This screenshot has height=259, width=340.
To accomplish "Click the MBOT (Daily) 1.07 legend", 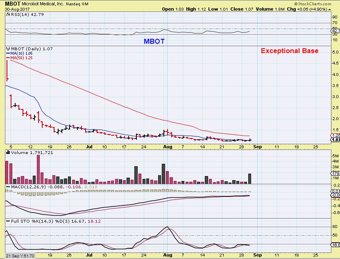I will click(32, 49).
